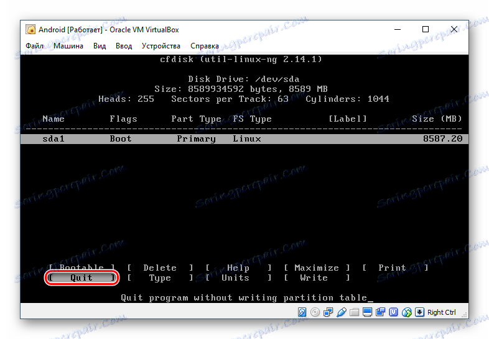Click the 'Heads: 255' text

pyautogui.click(x=126, y=99)
